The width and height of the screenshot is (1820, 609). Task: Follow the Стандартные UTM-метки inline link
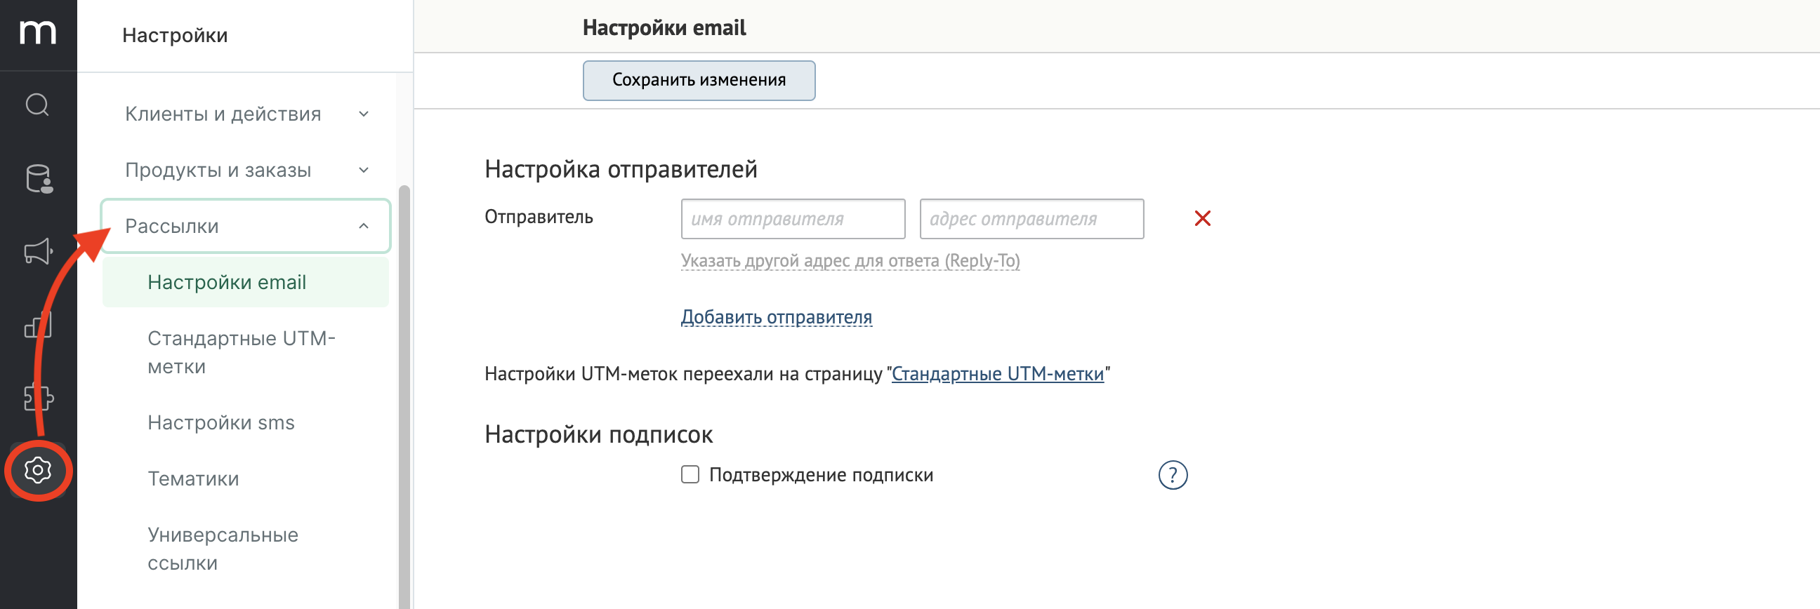point(998,374)
